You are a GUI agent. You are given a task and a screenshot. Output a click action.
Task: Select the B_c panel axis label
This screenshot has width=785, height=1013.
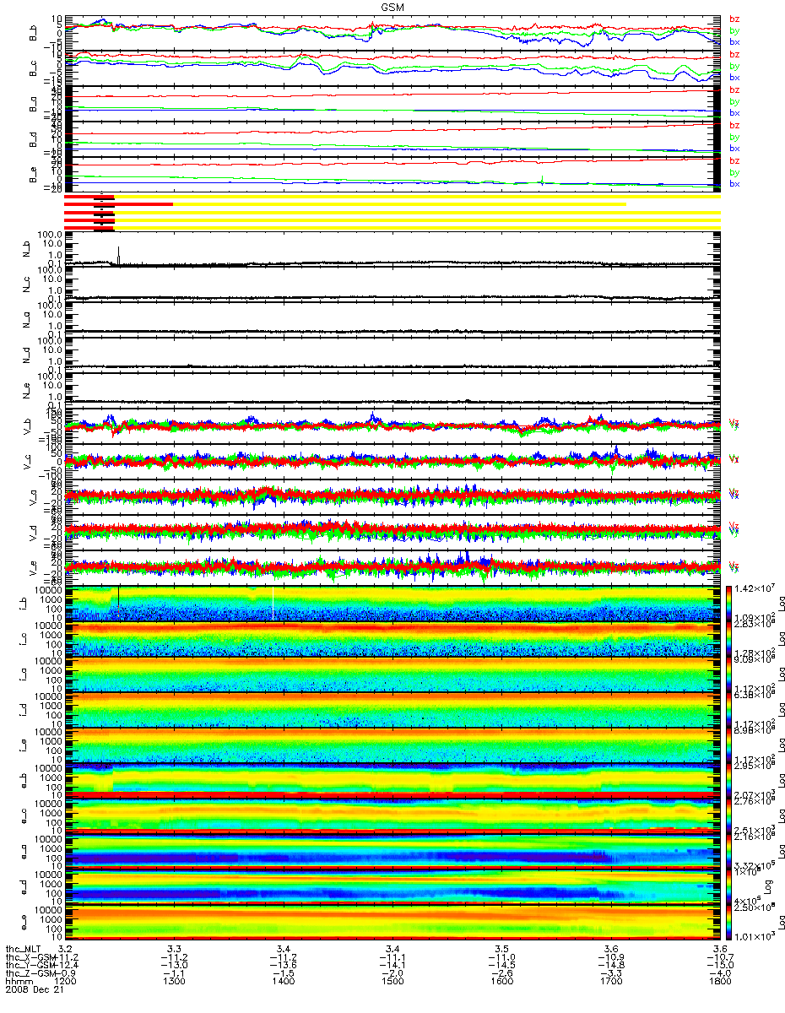click(x=32, y=68)
